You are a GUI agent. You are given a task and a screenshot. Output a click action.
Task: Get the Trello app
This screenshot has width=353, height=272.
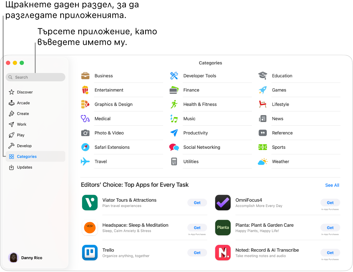pyautogui.click(x=197, y=253)
